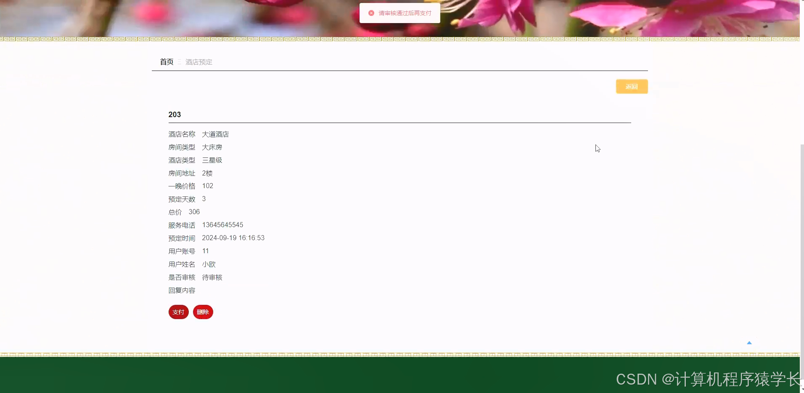This screenshot has height=393, width=804.
Task: Click the 回复内容 label
Action: point(182,291)
